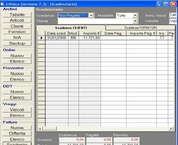
Task: Open the Clienti archive
Action: coord(17,26)
